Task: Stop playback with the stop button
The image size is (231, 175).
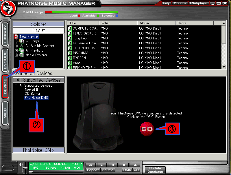Action: click(x=124, y=165)
